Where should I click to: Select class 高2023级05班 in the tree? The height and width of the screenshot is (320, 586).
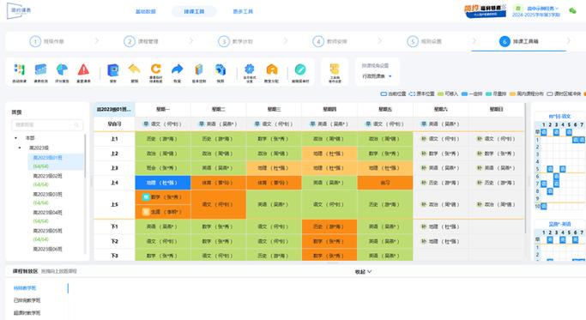[x=47, y=231]
